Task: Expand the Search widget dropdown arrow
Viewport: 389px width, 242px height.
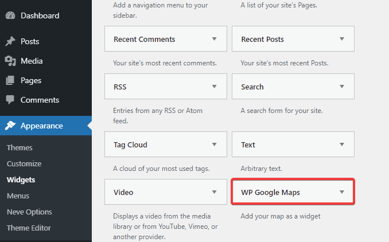Action: [342, 87]
